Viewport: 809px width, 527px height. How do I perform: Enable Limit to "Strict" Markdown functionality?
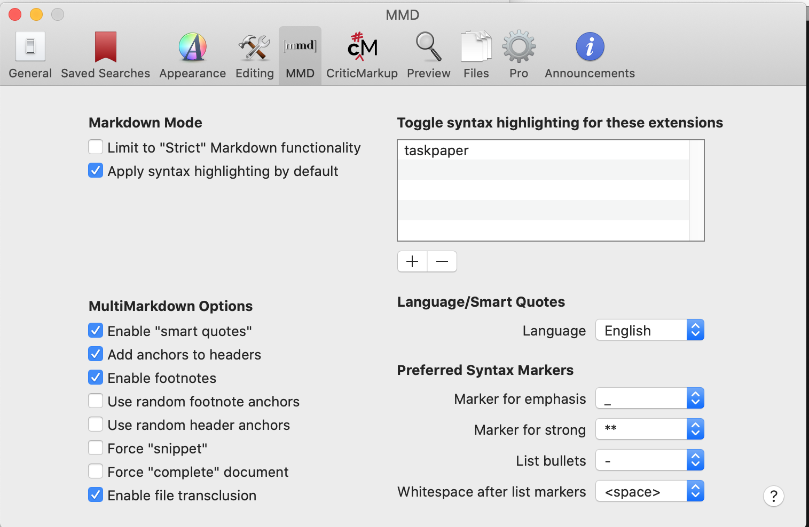click(96, 147)
